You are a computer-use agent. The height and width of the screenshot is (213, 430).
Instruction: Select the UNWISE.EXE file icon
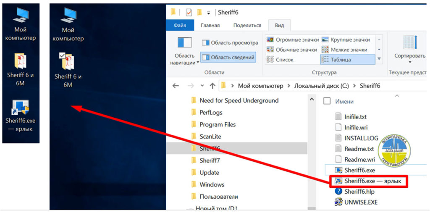pos(338,202)
